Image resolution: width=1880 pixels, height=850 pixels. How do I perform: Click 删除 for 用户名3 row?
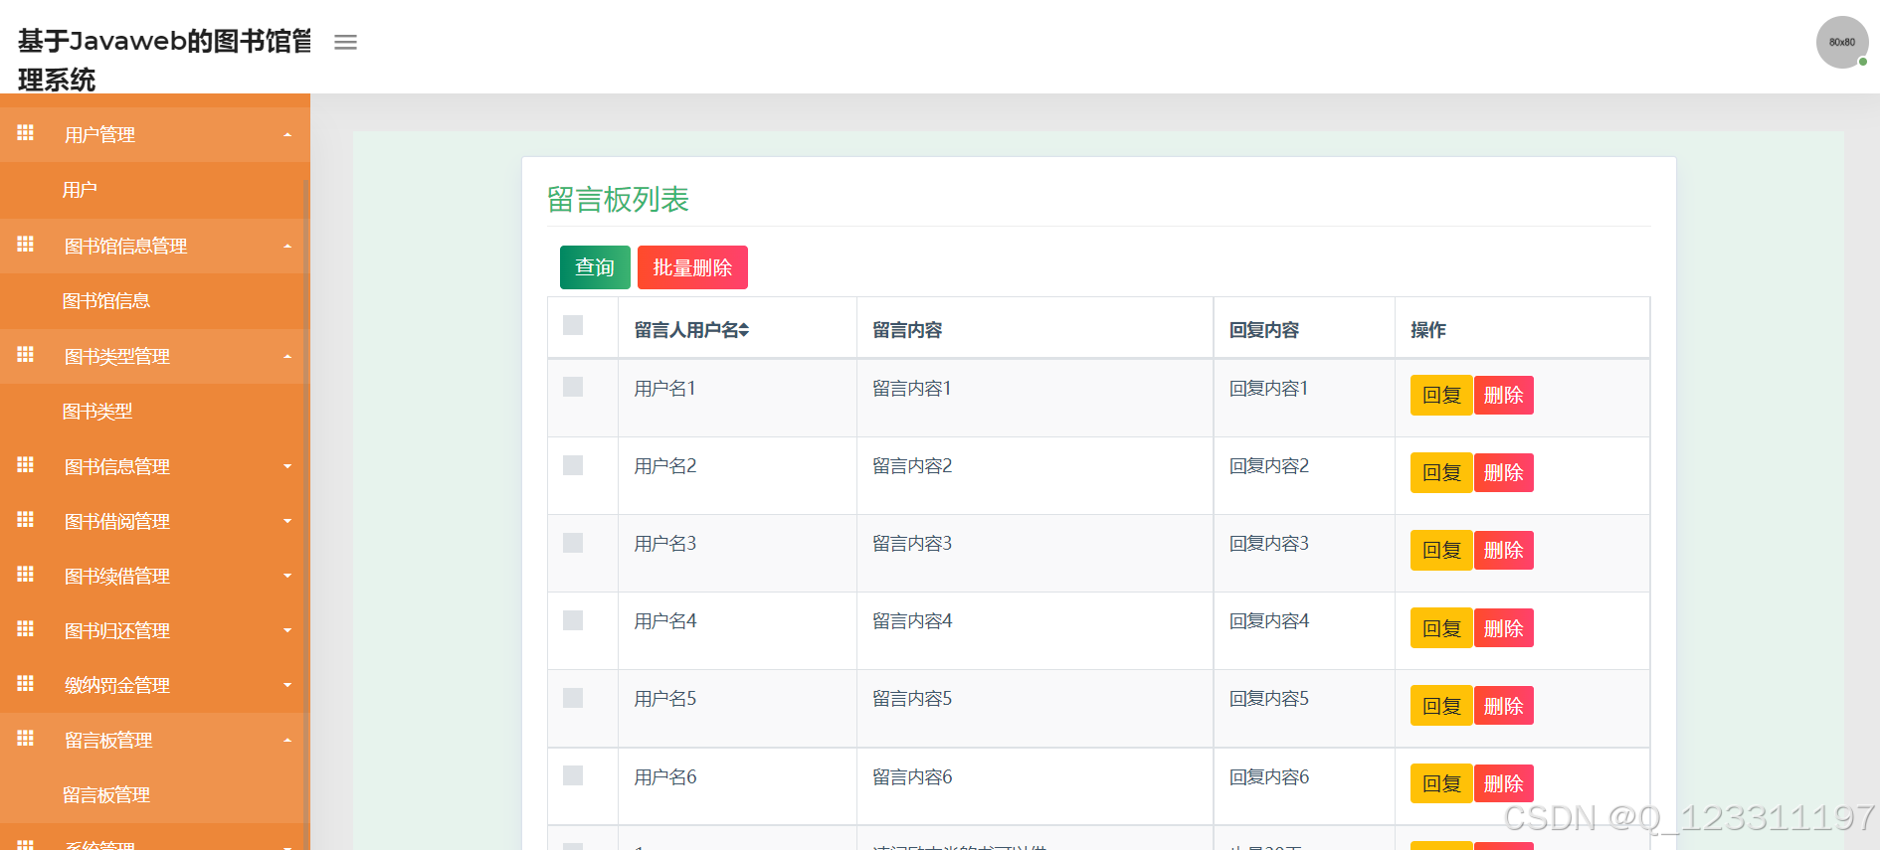[x=1503, y=550]
